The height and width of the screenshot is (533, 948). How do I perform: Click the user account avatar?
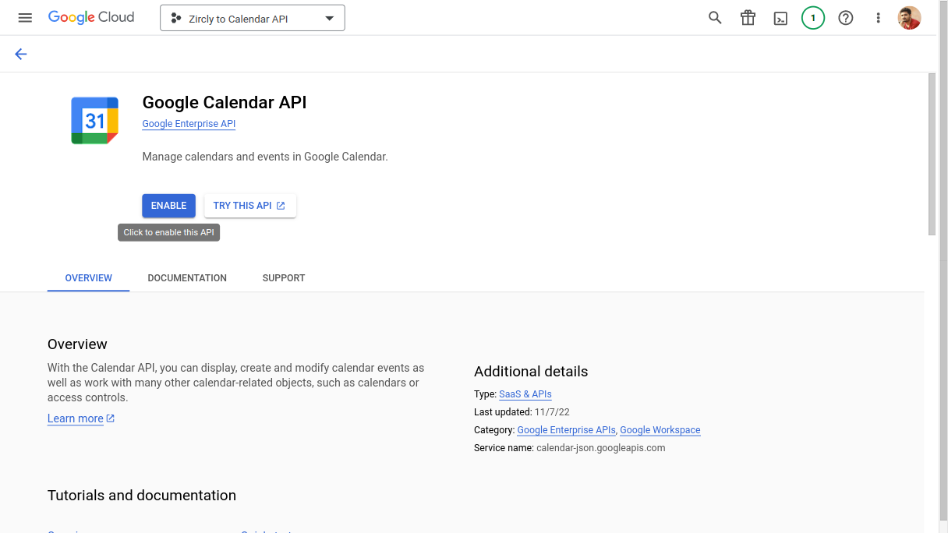(x=910, y=18)
